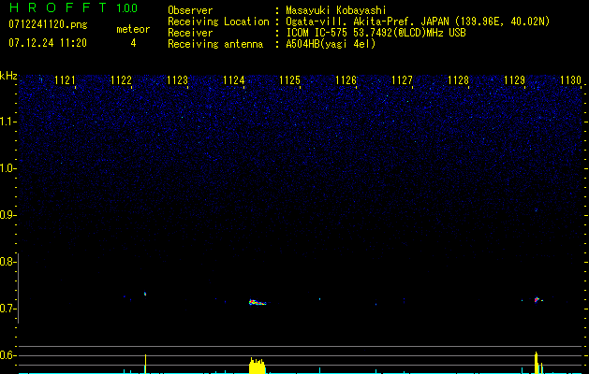Viewport: 589px width, 374px height.
Task: Click the Ogata-vill. Akita-Pref. JAPAN location text
Action: [418, 22]
